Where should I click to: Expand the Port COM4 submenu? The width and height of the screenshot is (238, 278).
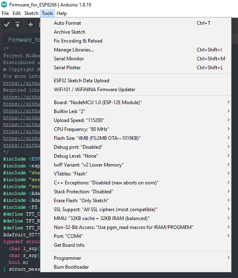tap(136, 236)
